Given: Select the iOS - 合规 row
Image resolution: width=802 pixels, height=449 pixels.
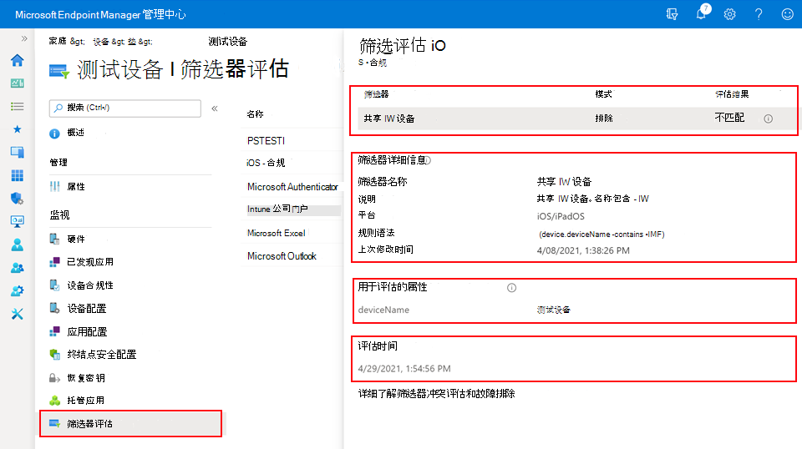Looking at the screenshot, I should point(292,163).
